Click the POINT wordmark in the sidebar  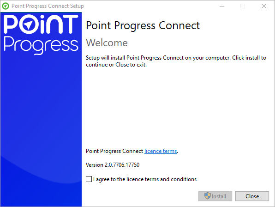[x=41, y=24]
